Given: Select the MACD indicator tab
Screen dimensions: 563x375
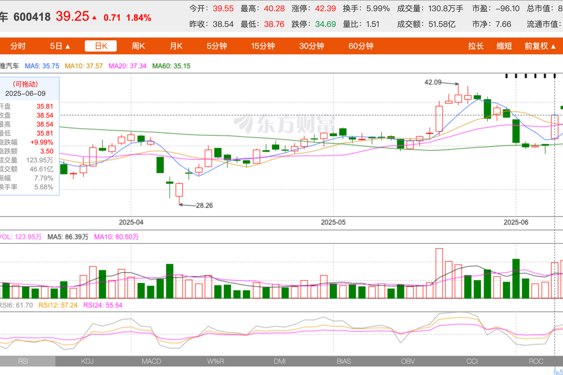Looking at the screenshot, I should pos(151,361).
